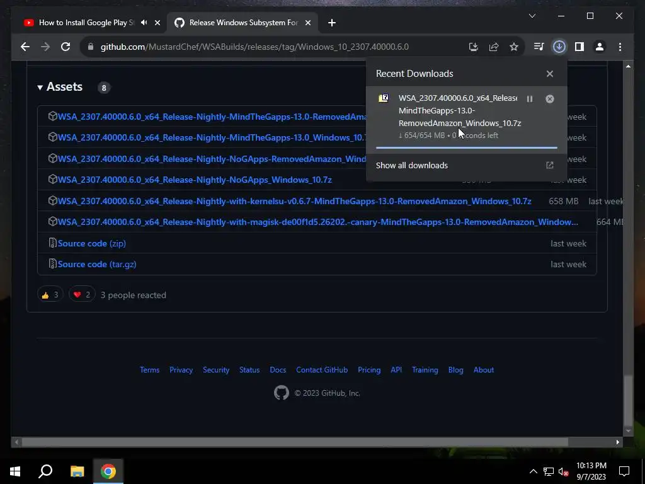
Task: Cancel the WSA 7z download
Action: click(549, 99)
